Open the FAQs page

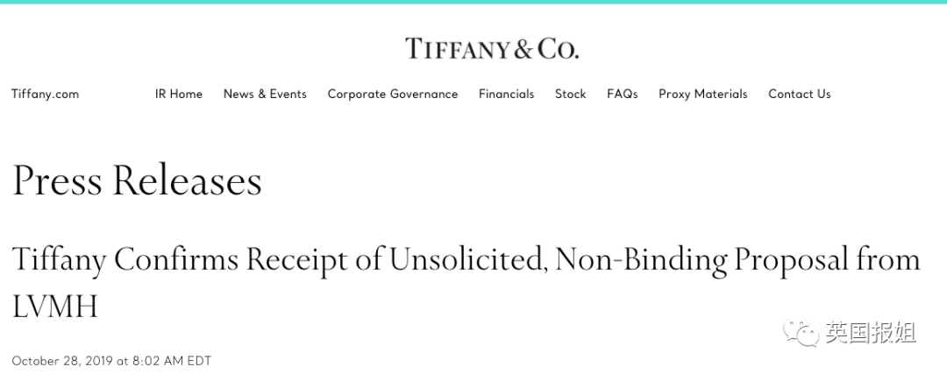(x=623, y=94)
